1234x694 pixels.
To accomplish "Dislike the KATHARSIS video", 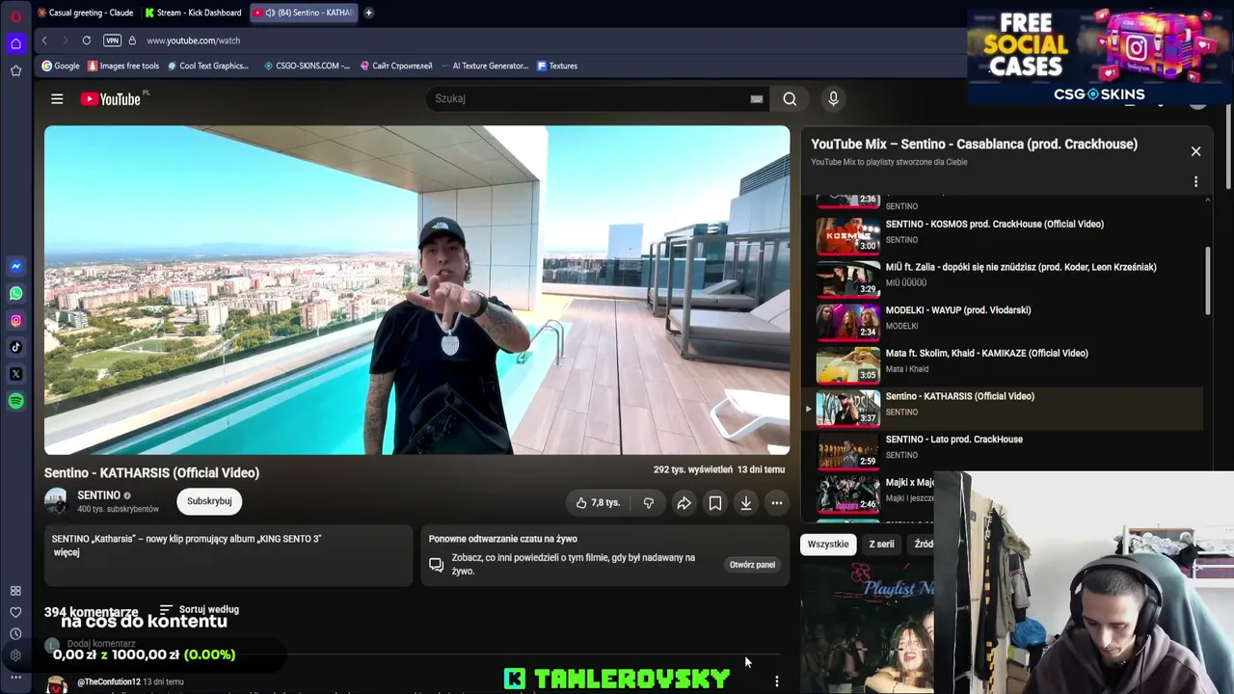I will pos(649,503).
